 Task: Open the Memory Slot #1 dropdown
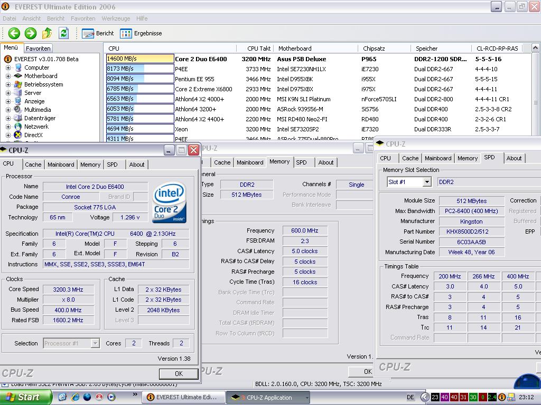coord(426,182)
